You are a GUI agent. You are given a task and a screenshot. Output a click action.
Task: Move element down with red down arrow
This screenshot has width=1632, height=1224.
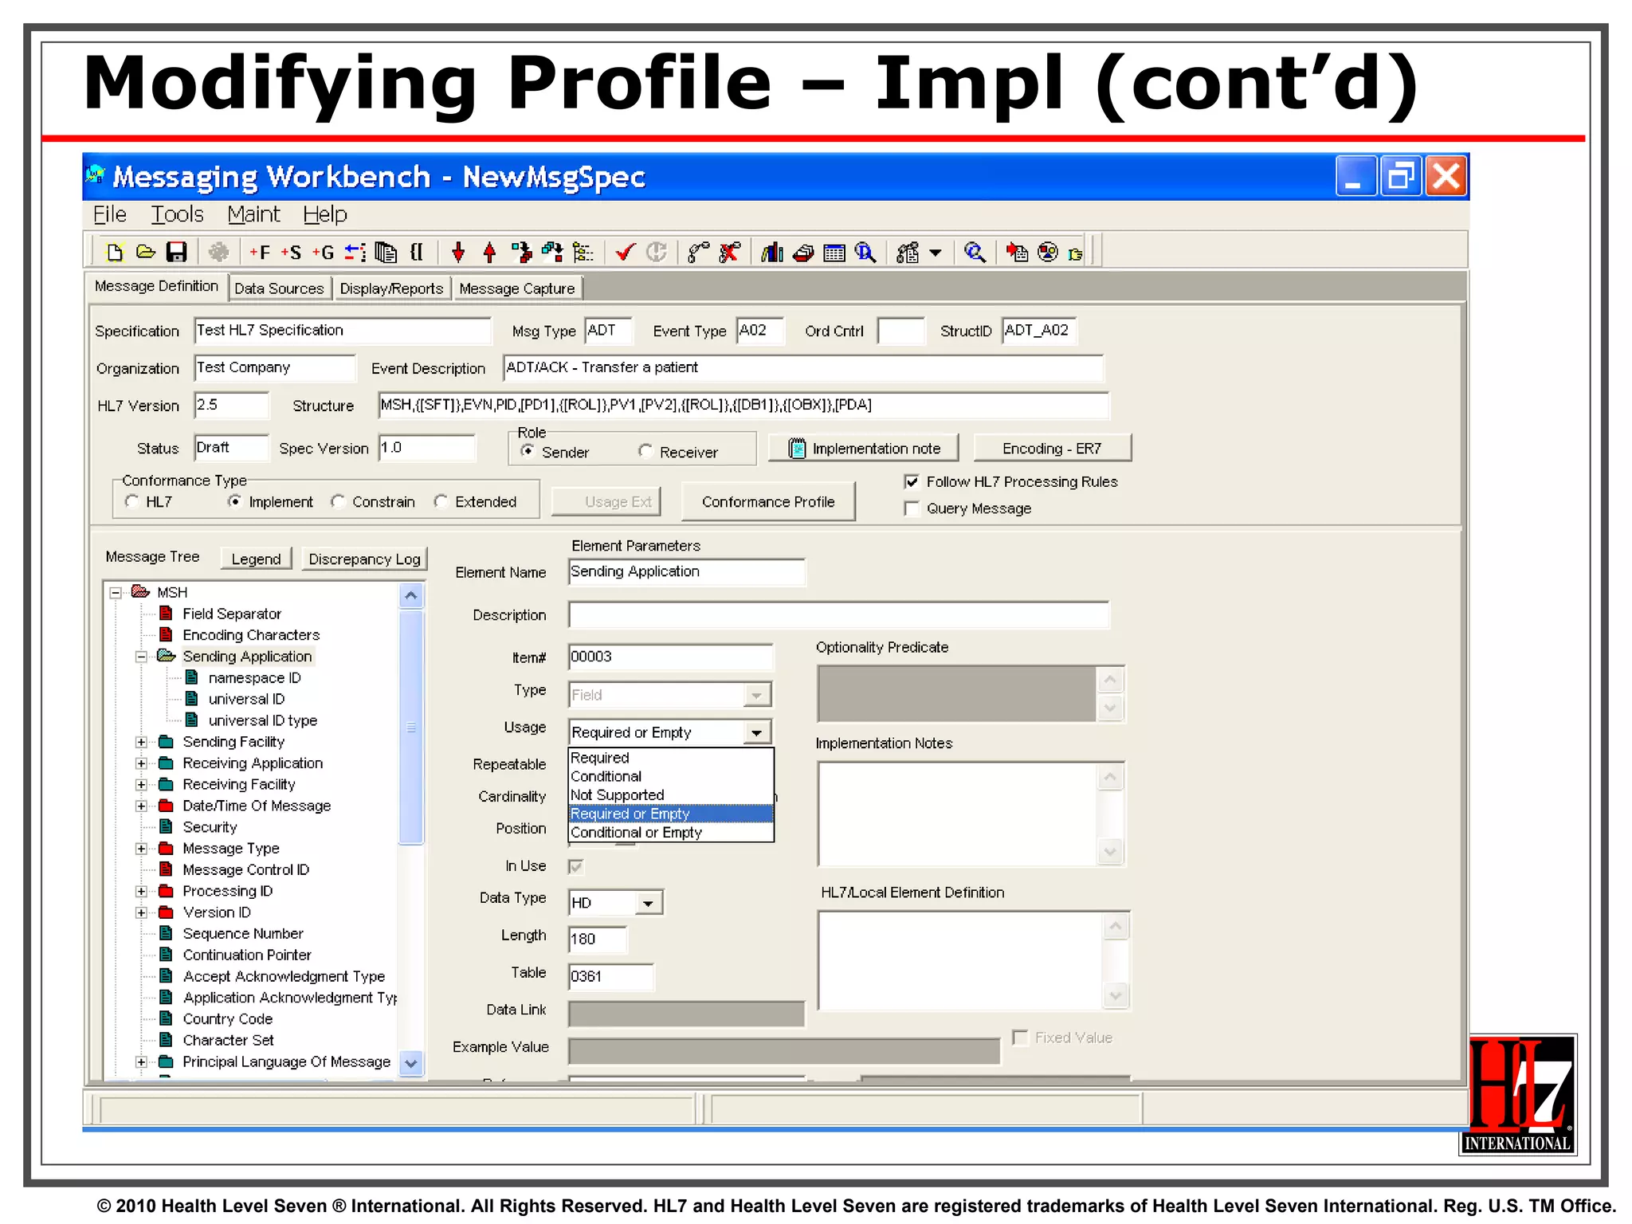(x=458, y=253)
